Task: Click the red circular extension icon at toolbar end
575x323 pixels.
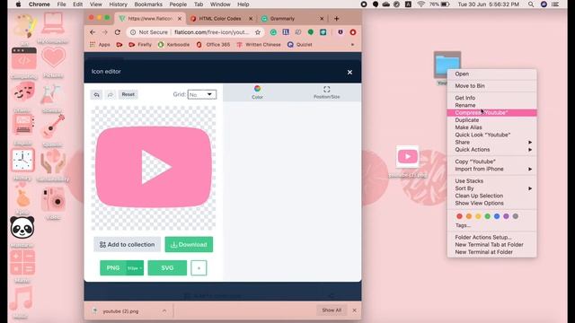Action: point(353,32)
